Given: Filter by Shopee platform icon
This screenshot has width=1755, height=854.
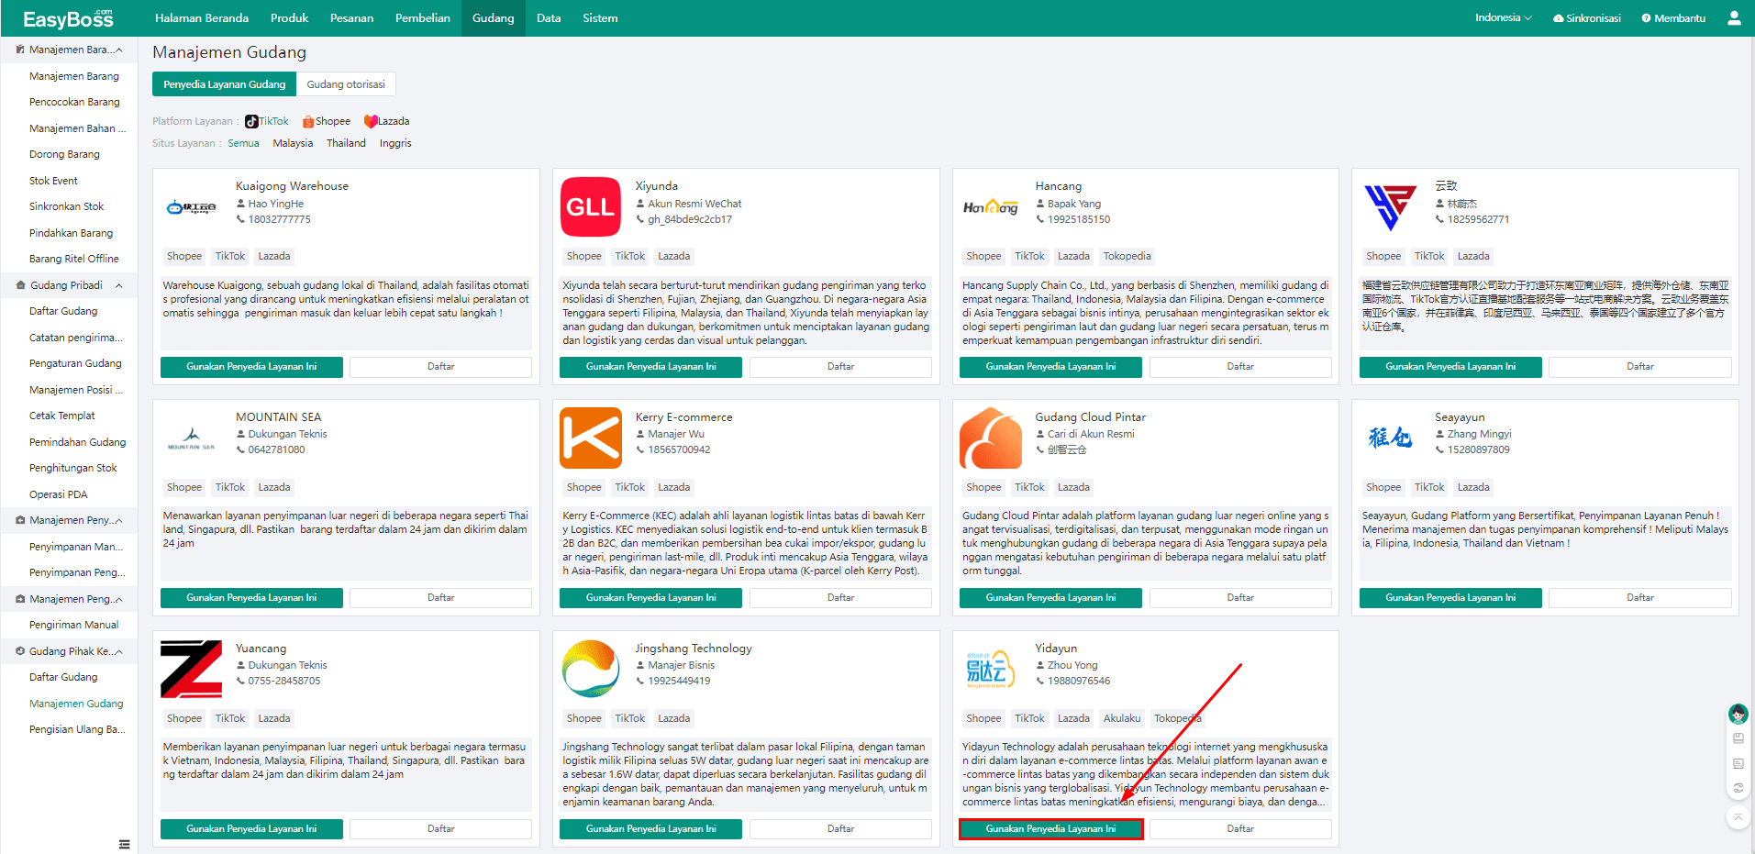Looking at the screenshot, I should coord(308,121).
